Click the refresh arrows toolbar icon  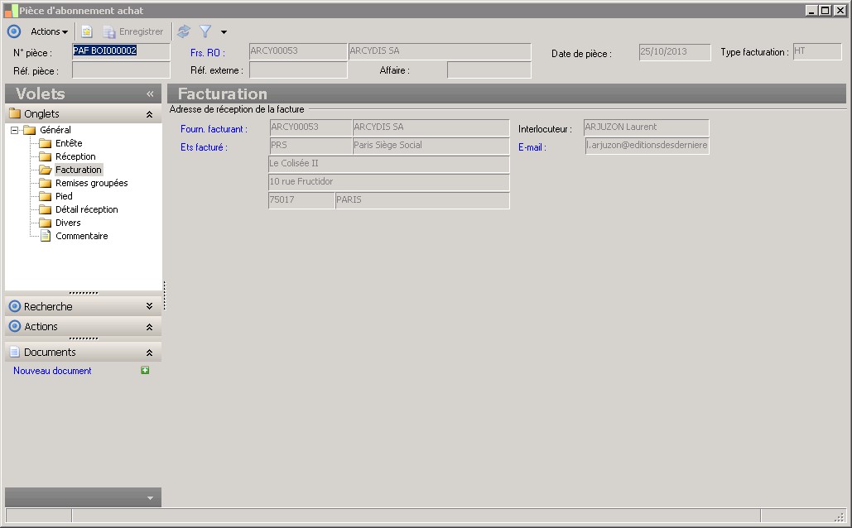[x=184, y=31]
